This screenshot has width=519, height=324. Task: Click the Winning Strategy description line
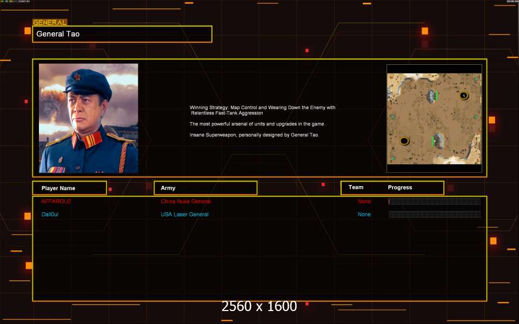tap(263, 110)
